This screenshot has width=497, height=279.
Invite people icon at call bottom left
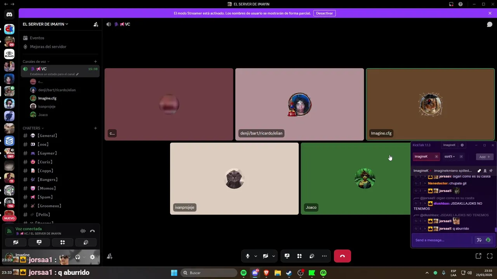click(x=110, y=256)
